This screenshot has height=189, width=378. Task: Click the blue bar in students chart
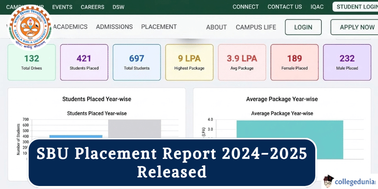click(x=76, y=137)
